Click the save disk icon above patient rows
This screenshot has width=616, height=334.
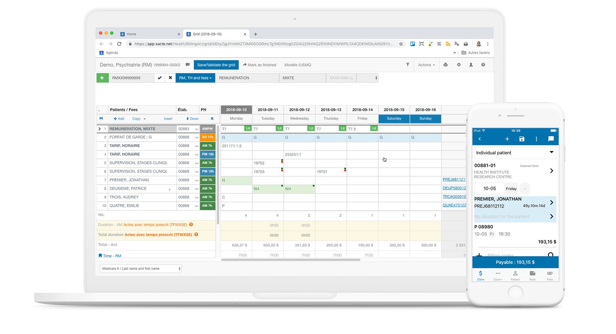click(101, 118)
